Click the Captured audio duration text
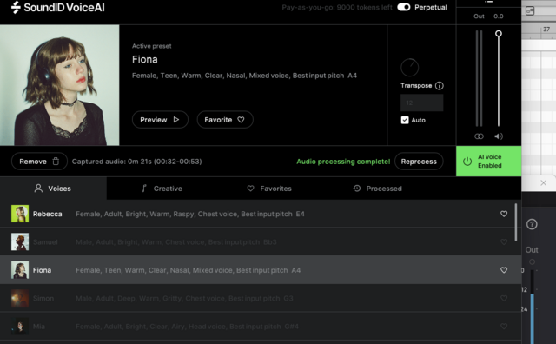 point(137,162)
